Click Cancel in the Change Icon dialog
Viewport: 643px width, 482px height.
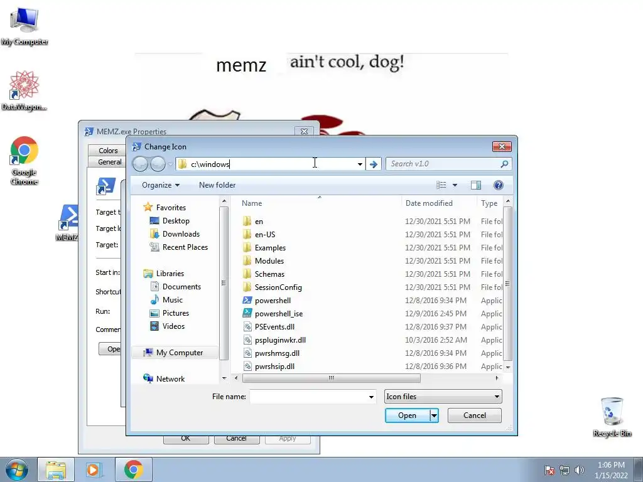click(475, 415)
